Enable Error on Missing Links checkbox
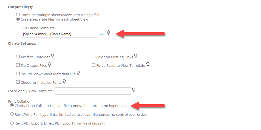 click(x=94, y=57)
